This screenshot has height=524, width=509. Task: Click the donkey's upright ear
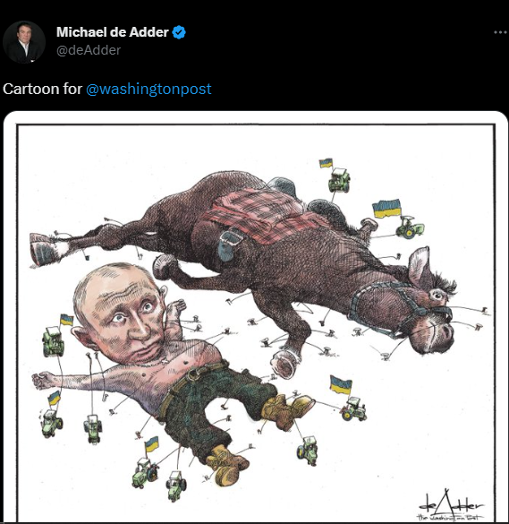coord(419,266)
